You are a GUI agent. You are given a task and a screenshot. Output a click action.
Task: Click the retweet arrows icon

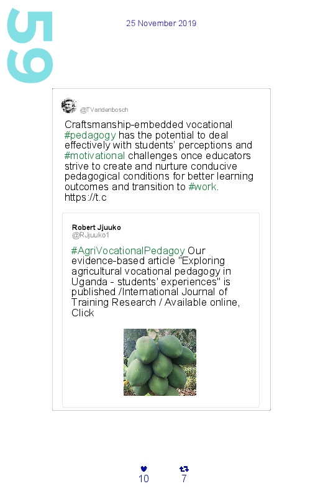[x=184, y=469]
